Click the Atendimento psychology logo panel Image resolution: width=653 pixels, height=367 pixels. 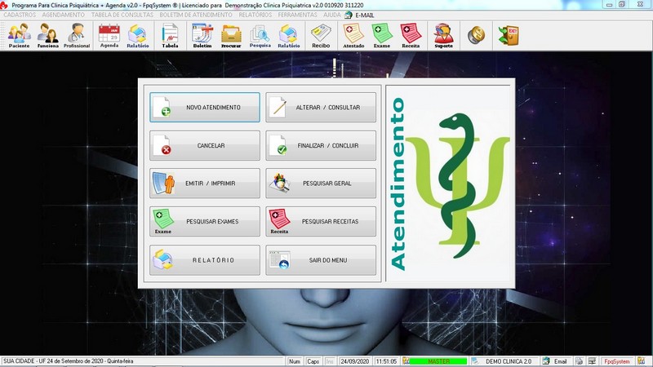click(450, 183)
